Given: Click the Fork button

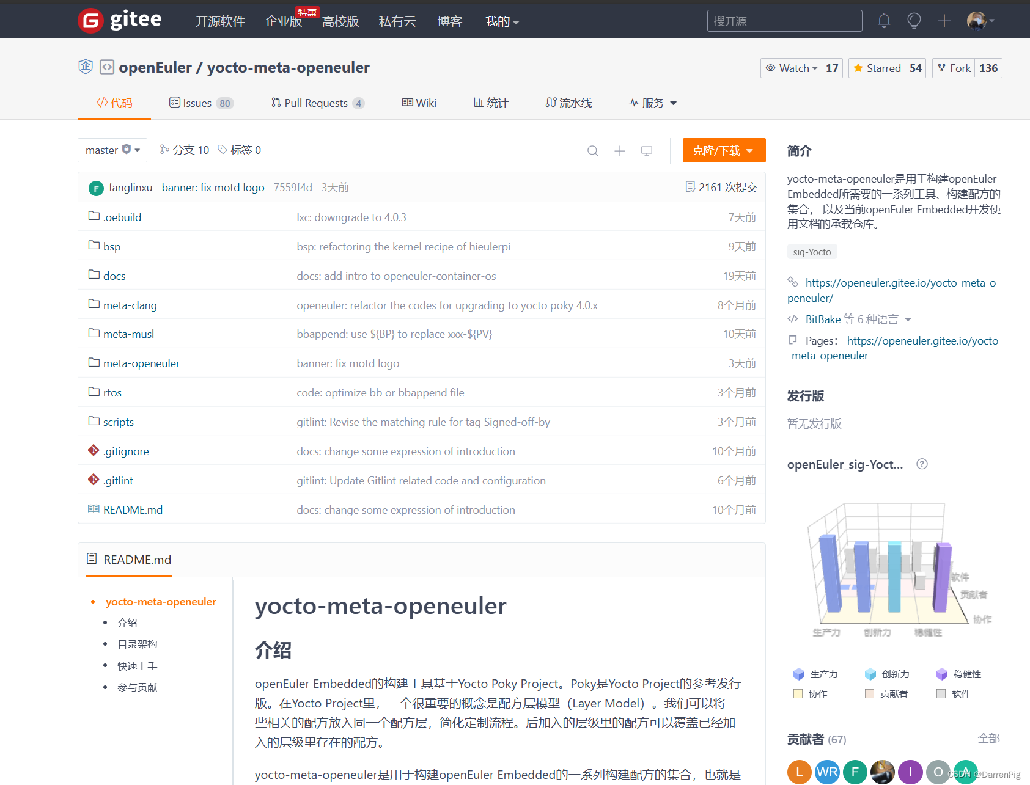Looking at the screenshot, I should 954,68.
